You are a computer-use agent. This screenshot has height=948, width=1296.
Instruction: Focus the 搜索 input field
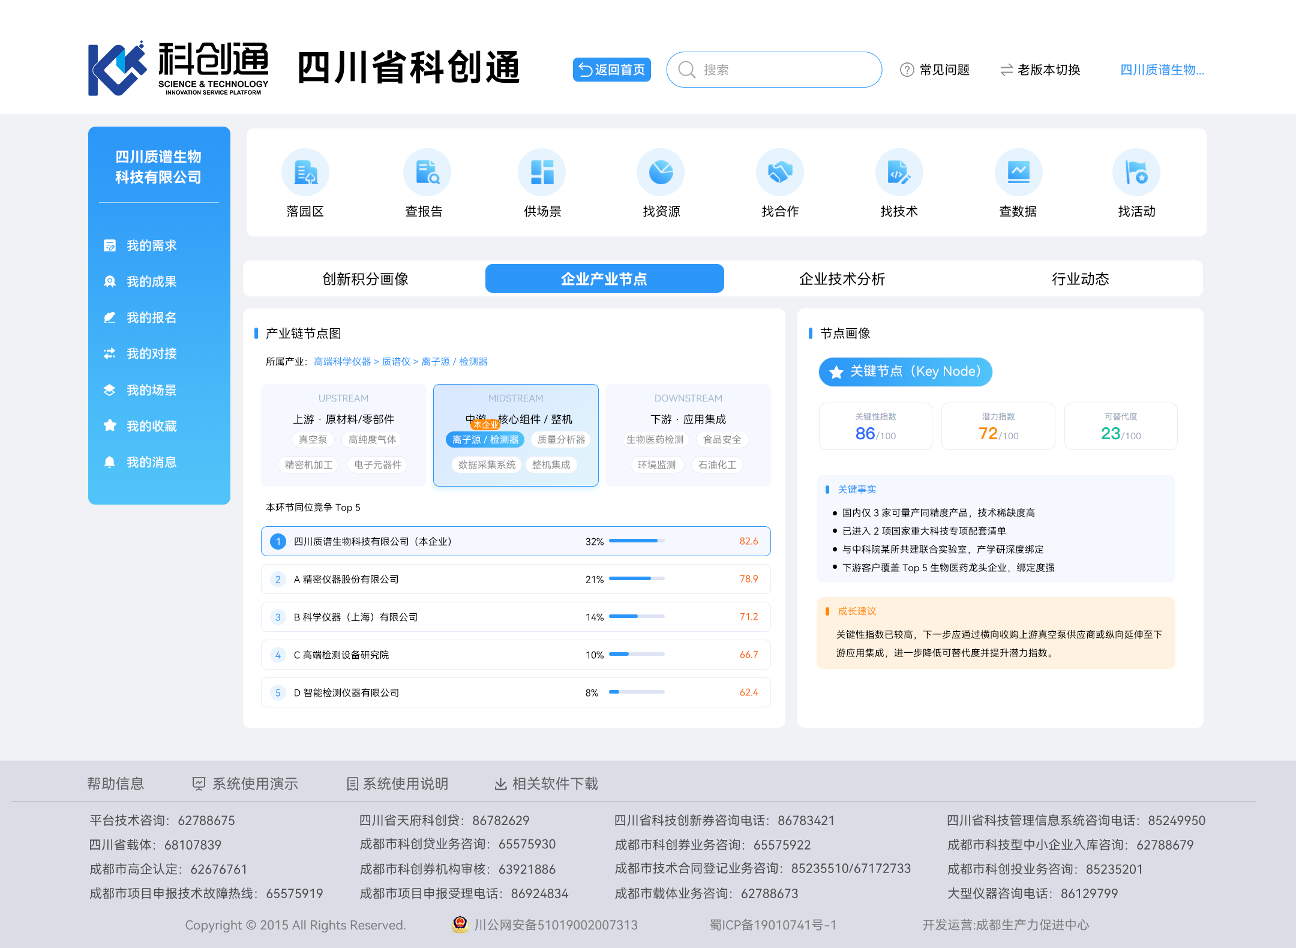(774, 70)
